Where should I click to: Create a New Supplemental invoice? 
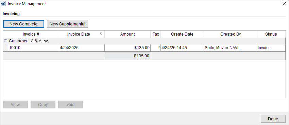coord(67,24)
